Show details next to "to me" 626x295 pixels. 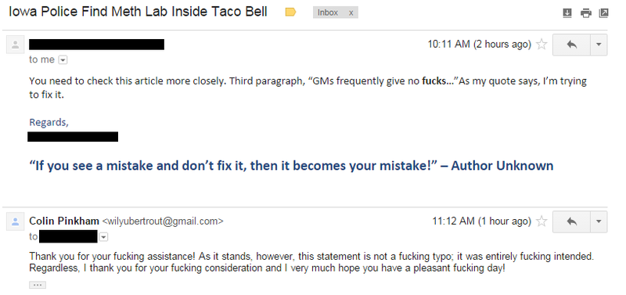click(63, 60)
